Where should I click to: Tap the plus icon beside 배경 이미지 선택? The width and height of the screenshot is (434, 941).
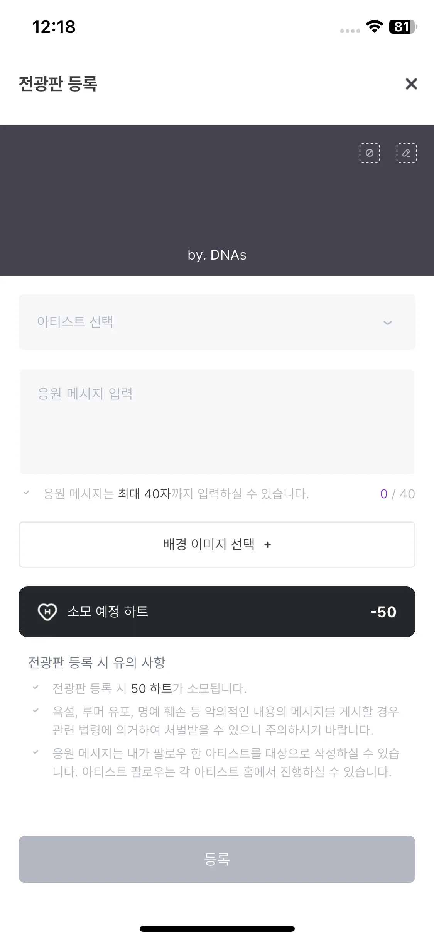268,545
